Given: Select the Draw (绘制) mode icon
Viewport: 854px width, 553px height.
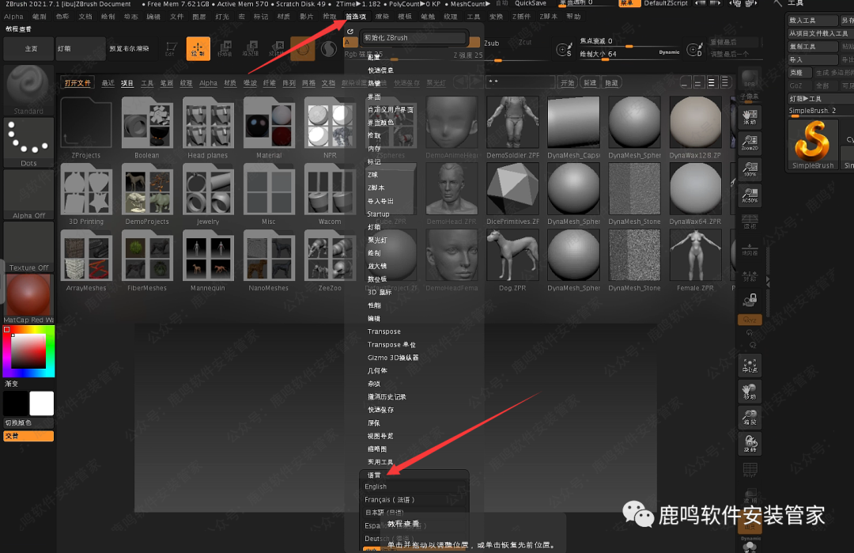Looking at the screenshot, I should pyautogui.click(x=198, y=49).
